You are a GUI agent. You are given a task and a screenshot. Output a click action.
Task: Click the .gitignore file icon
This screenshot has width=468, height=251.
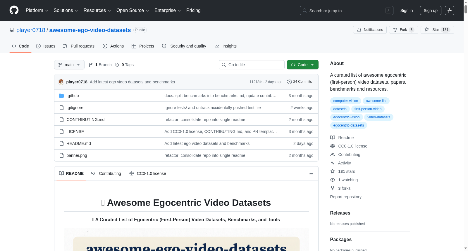click(61, 108)
